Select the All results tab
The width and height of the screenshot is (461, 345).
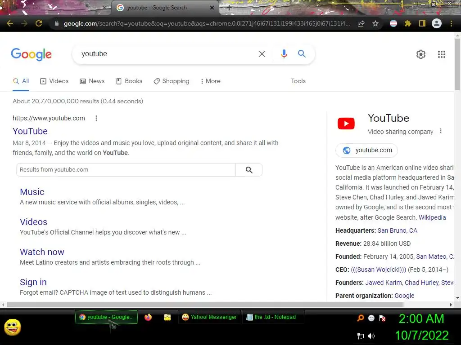coord(21,81)
